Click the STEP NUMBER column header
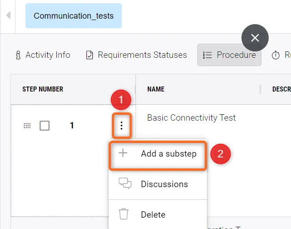The image size is (291, 229). (x=43, y=89)
